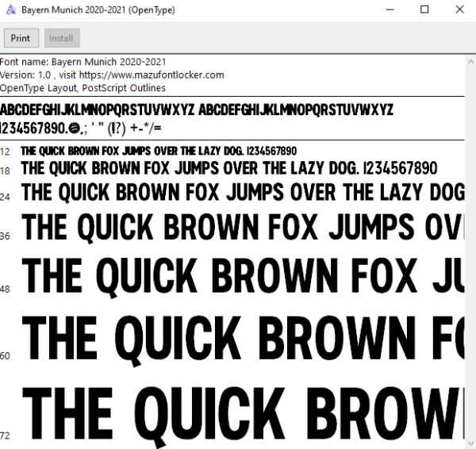Image resolution: width=476 pixels, height=449 pixels.
Task: Minimize the font viewer window
Action: tap(390, 10)
